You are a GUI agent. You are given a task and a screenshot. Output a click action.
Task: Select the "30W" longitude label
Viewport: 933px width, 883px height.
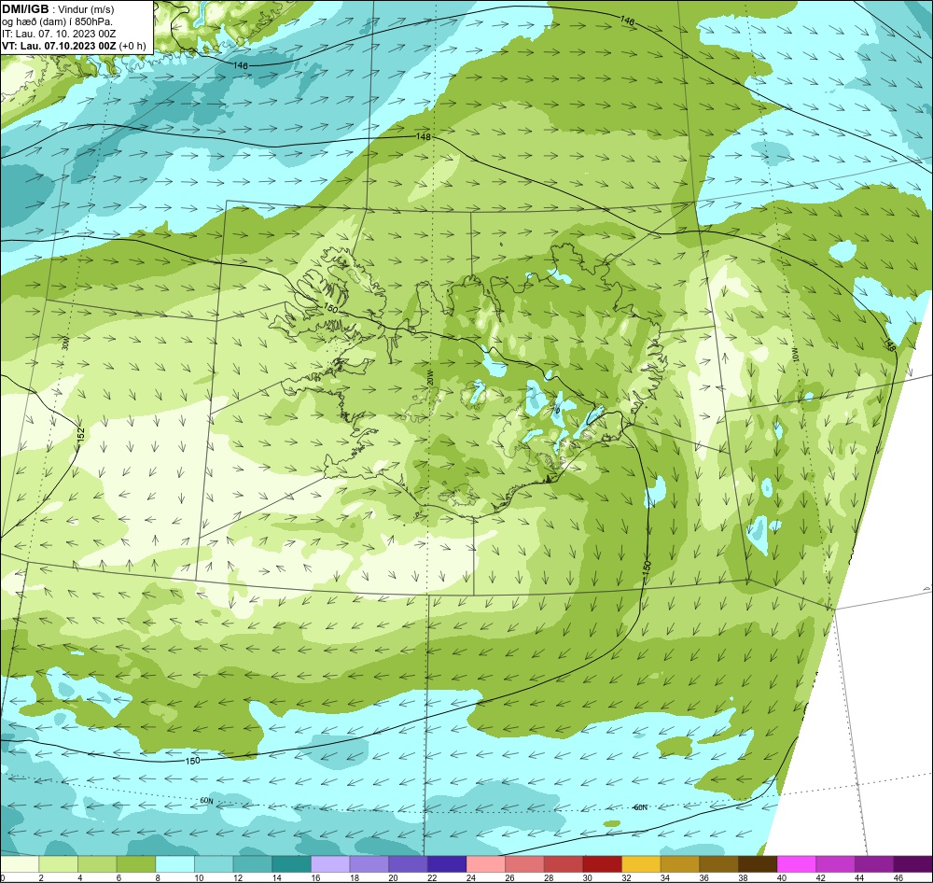click(x=65, y=343)
